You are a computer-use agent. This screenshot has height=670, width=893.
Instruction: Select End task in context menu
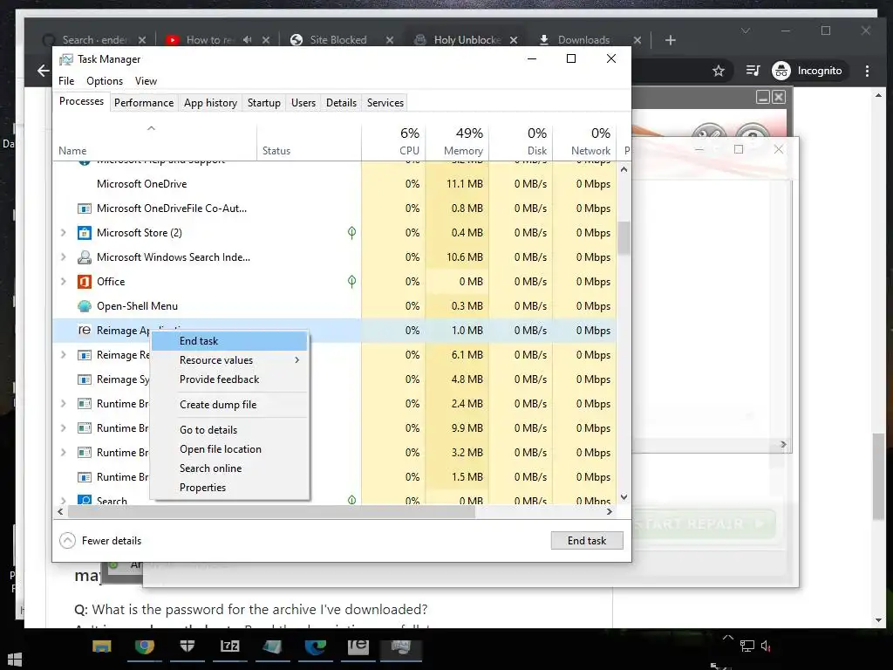229,341
